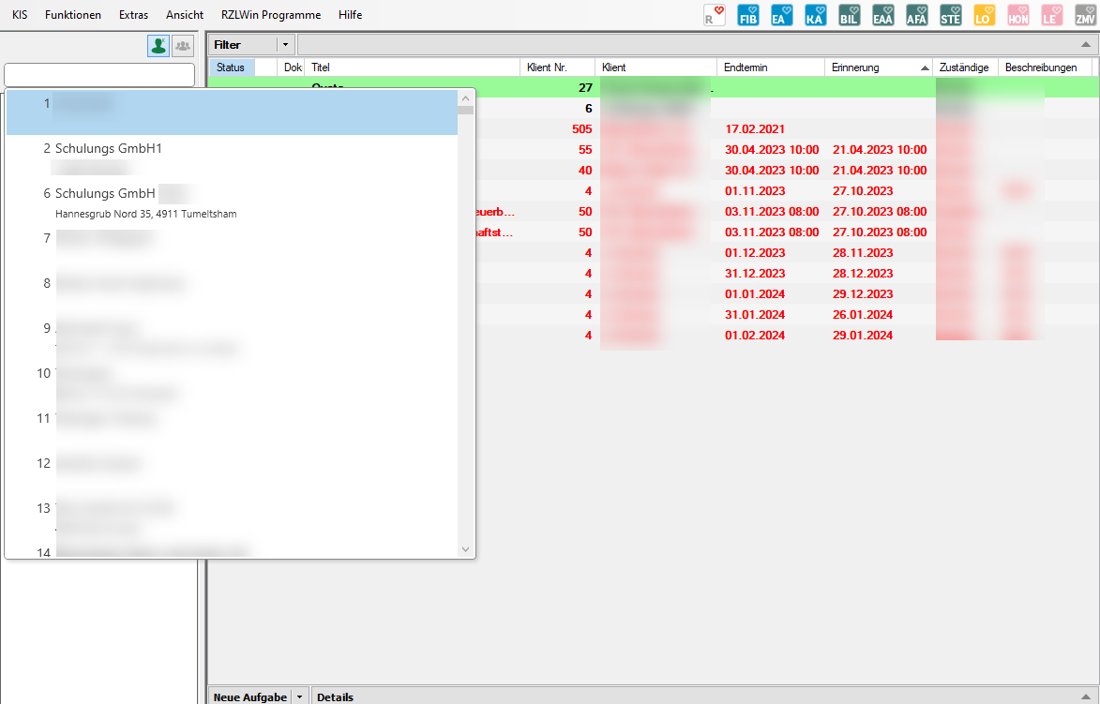Open the Filter dropdown arrow
Viewport: 1100px width, 704px height.
pos(286,45)
